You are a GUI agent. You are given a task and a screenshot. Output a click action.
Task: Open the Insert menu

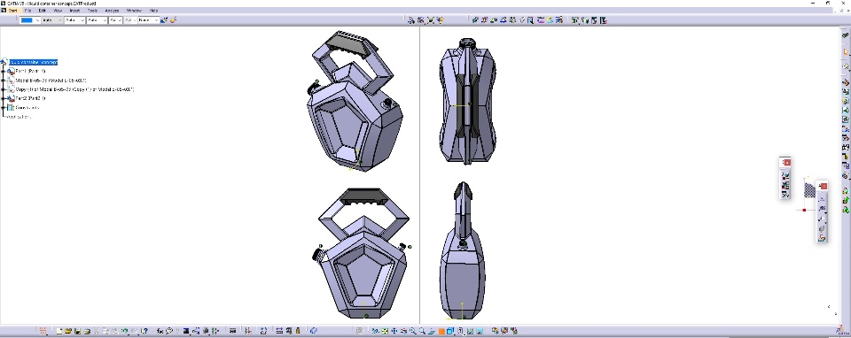(74, 11)
